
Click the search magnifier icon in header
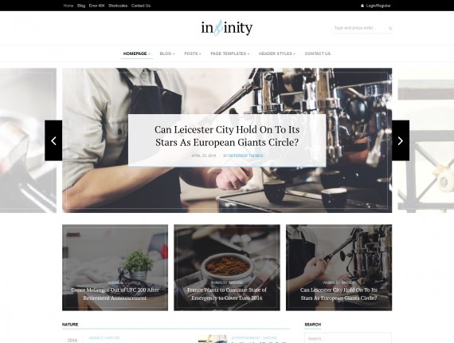[x=390, y=29]
